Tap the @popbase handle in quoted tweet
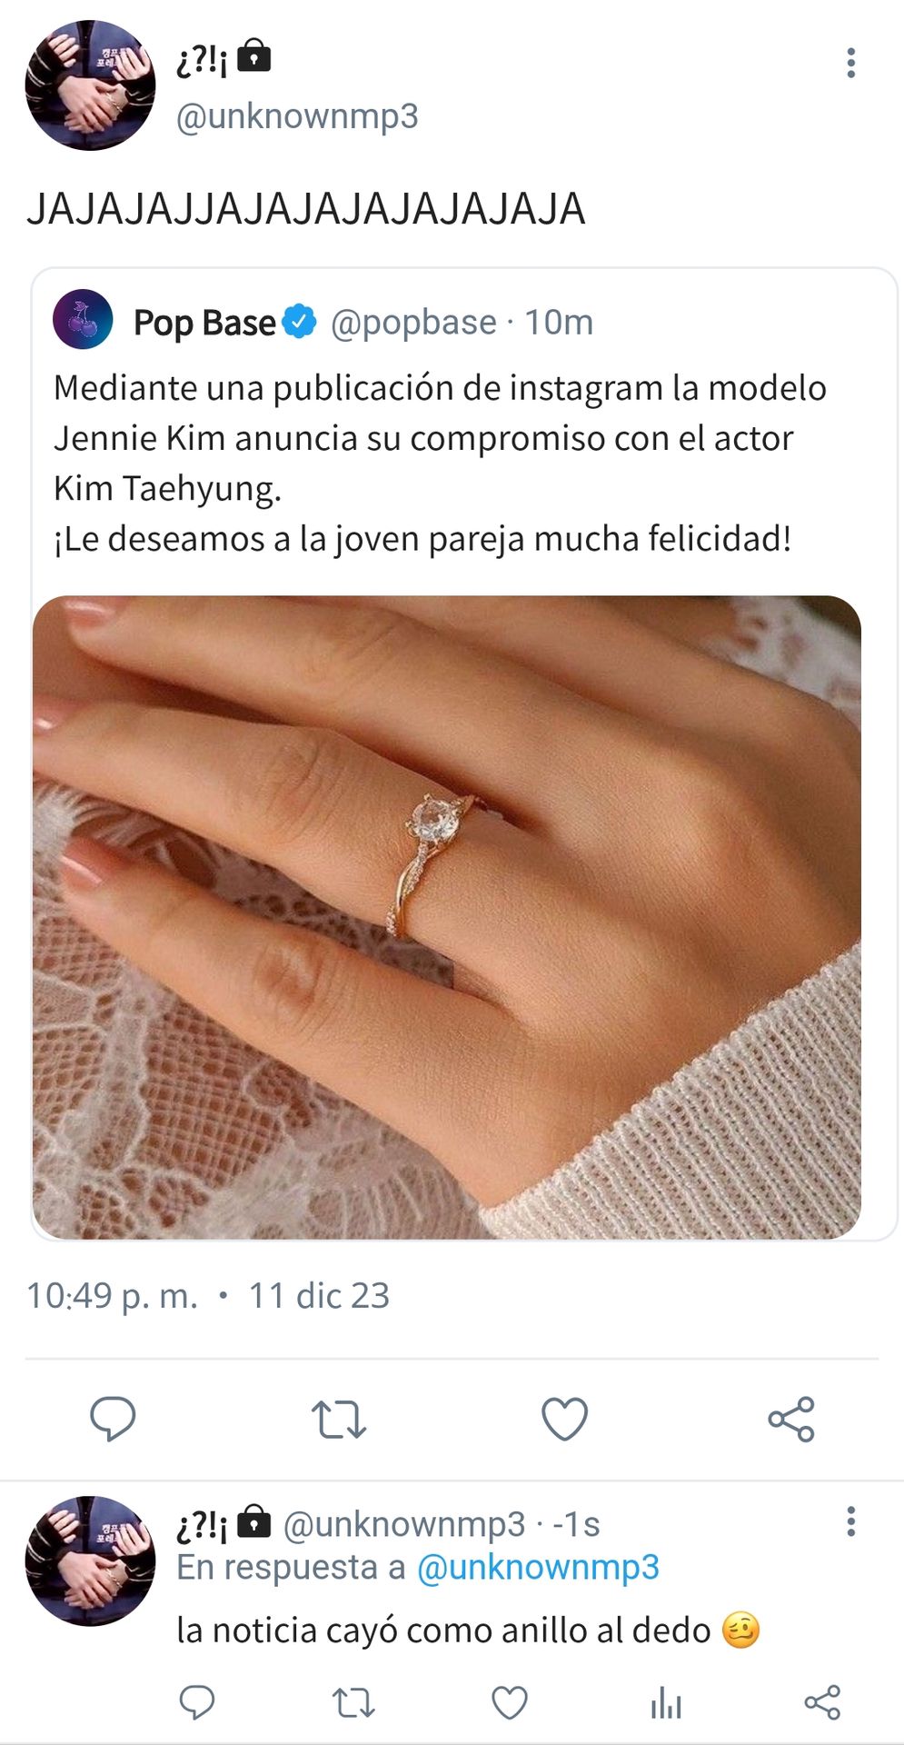Screen dimensions: 904x1745 pyautogui.click(x=413, y=323)
